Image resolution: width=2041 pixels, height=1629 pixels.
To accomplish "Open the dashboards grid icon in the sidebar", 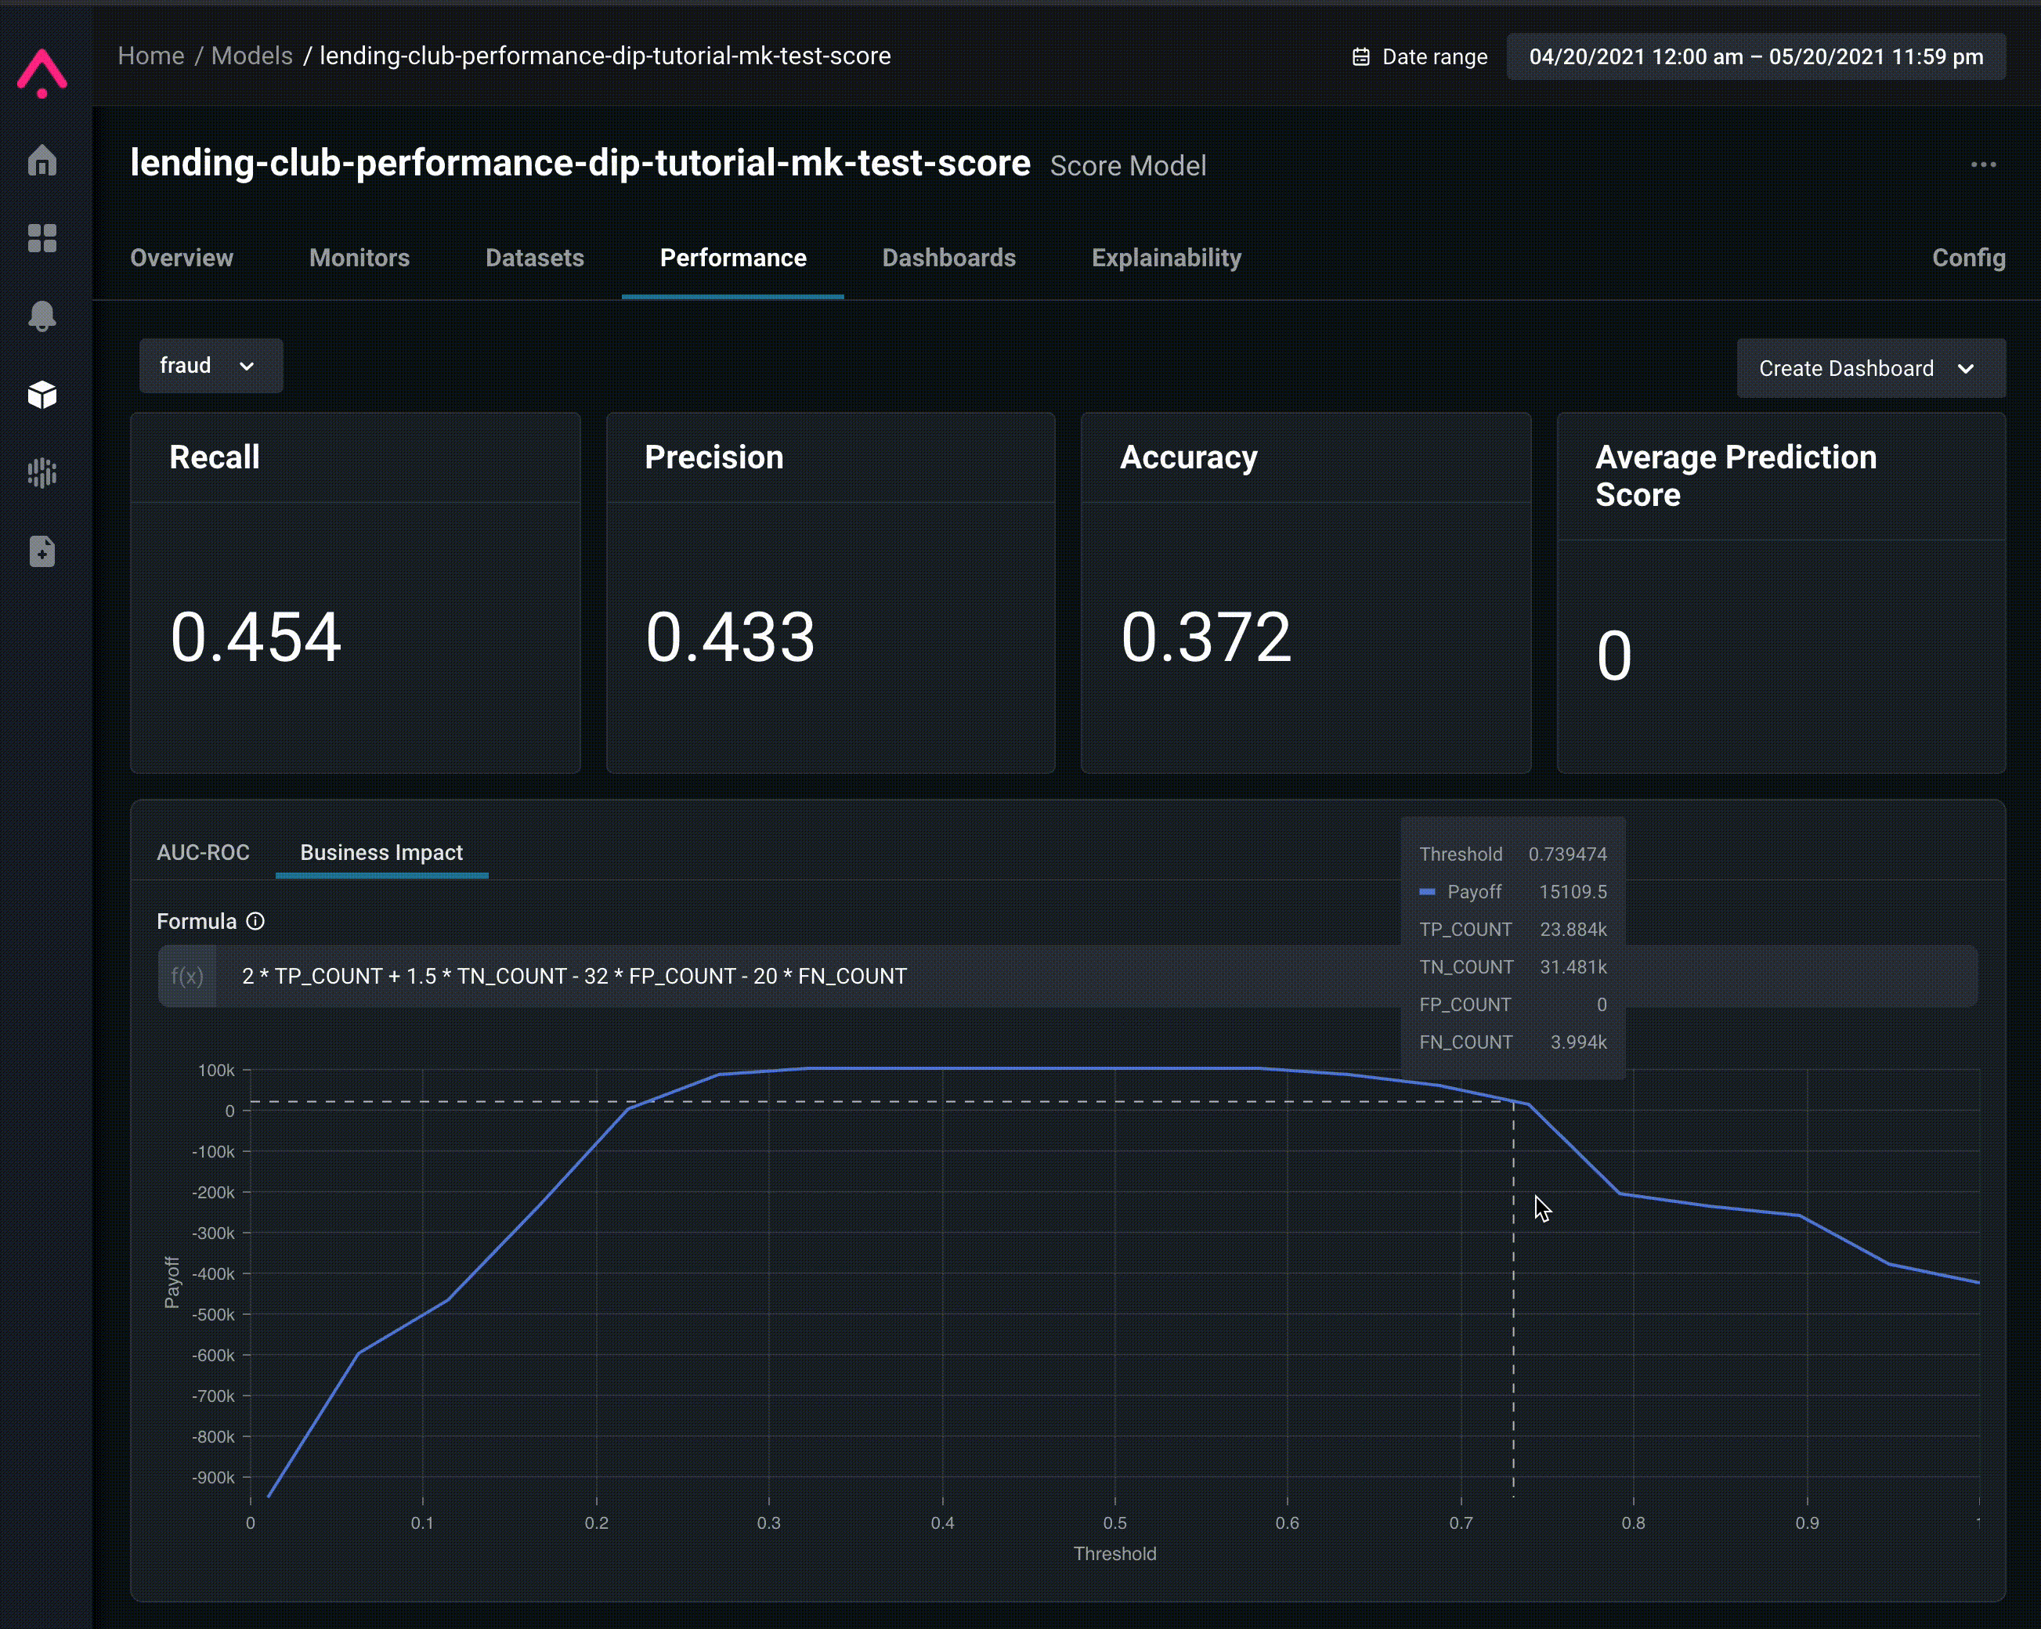I will pyautogui.click(x=42, y=237).
